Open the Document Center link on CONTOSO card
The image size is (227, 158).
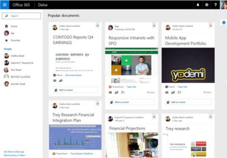tap(73, 75)
